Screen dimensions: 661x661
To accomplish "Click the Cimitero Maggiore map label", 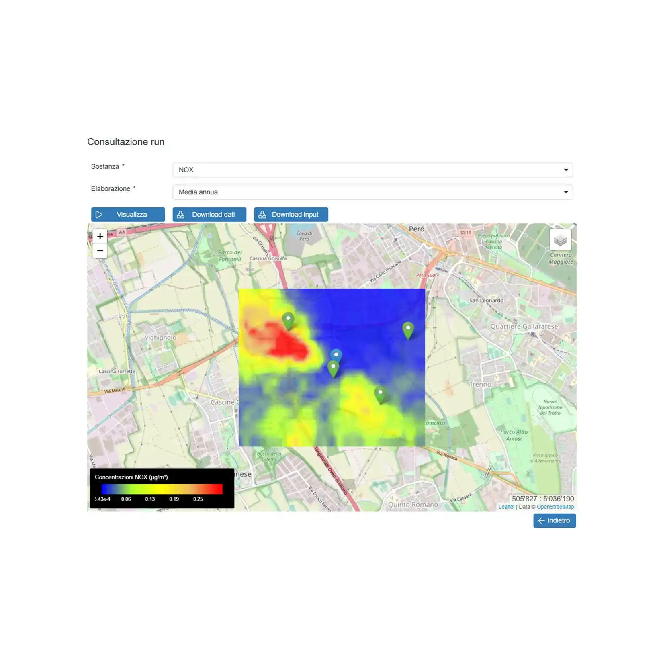I will tap(561, 258).
